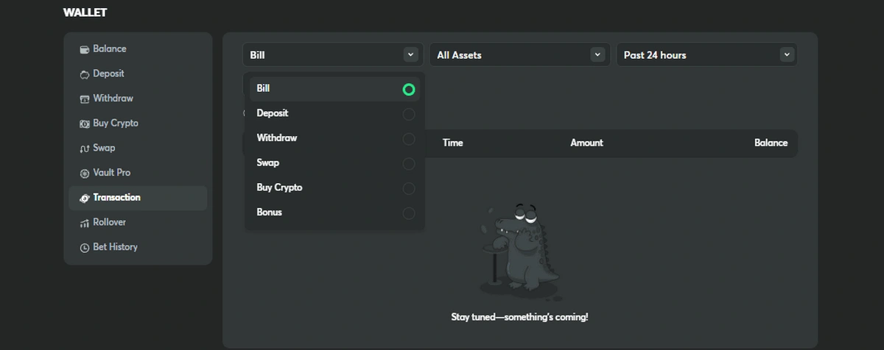Click the Balance column header in table
Viewport: 884px width, 350px height.
771,143
